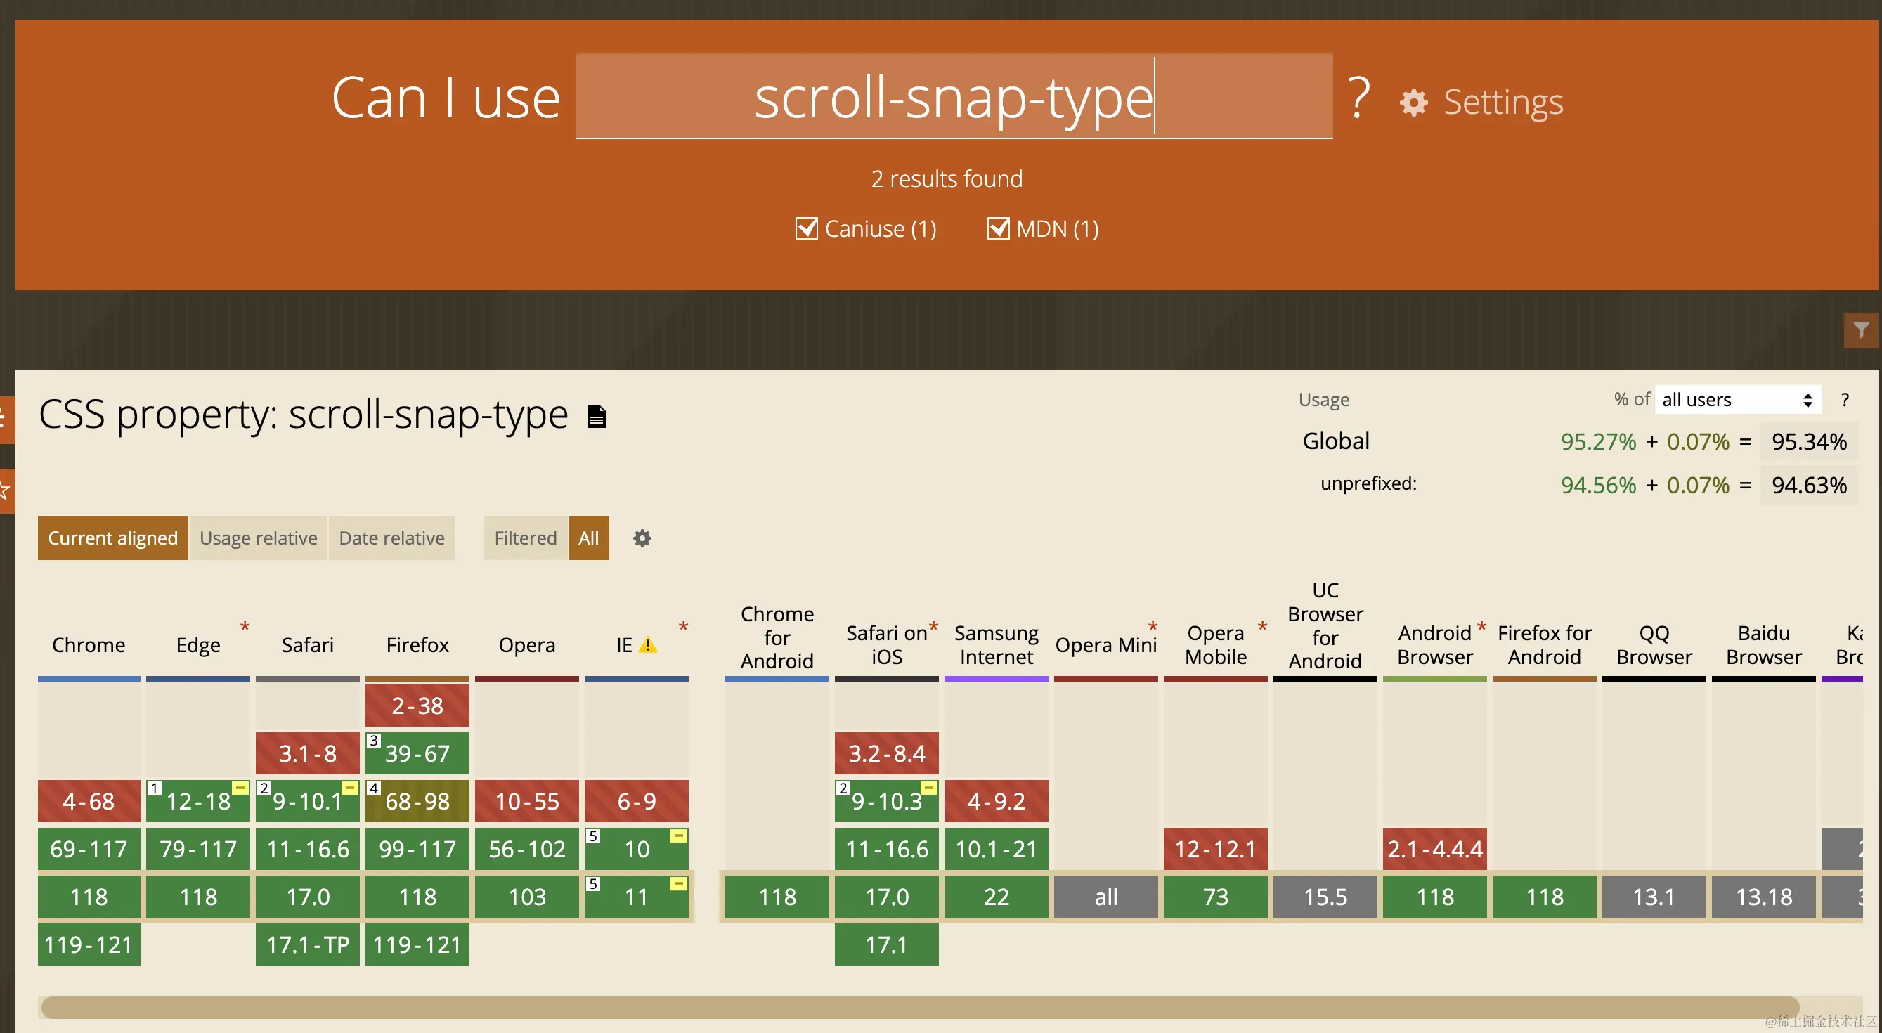Click the QQ Browser column header

pyautogui.click(x=1654, y=645)
